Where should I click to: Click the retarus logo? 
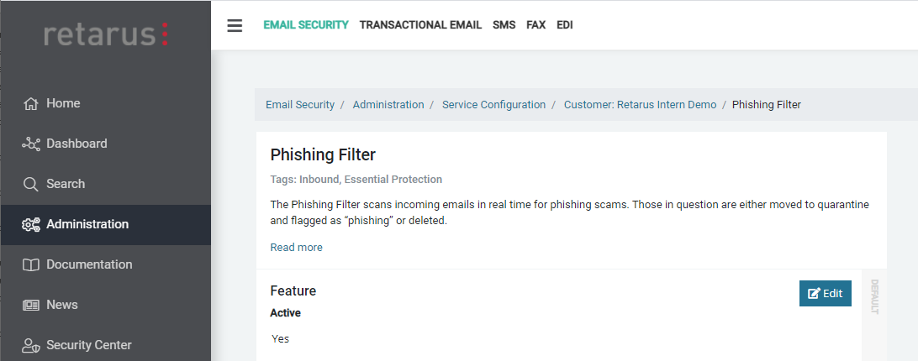106,34
